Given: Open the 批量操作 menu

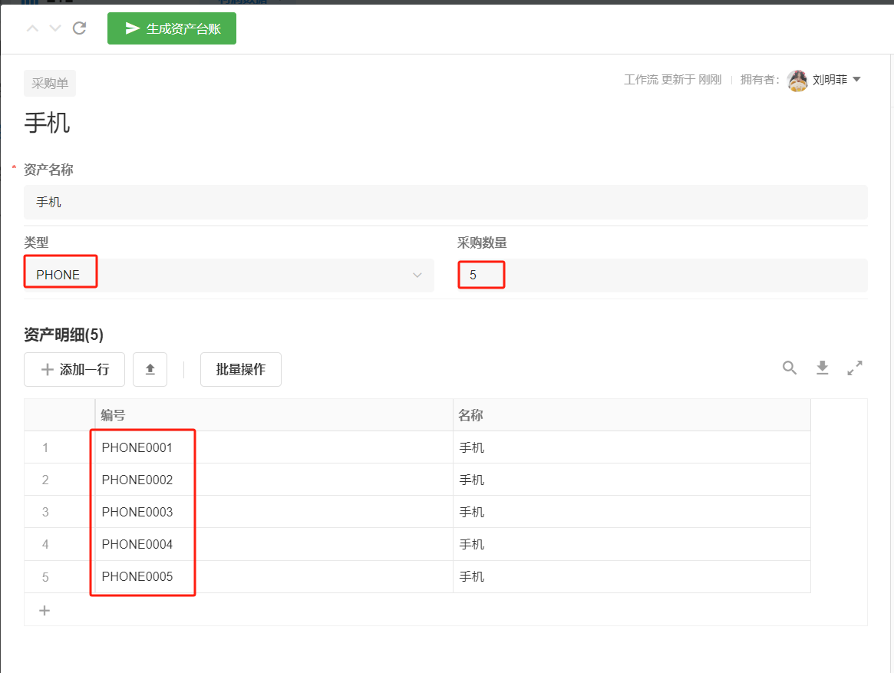Looking at the screenshot, I should pos(241,370).
